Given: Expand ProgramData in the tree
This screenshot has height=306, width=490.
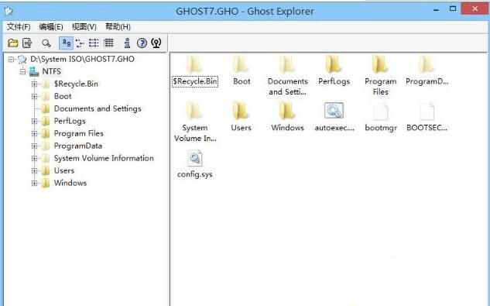Looking at the screenshot, I should pos(34,146).
